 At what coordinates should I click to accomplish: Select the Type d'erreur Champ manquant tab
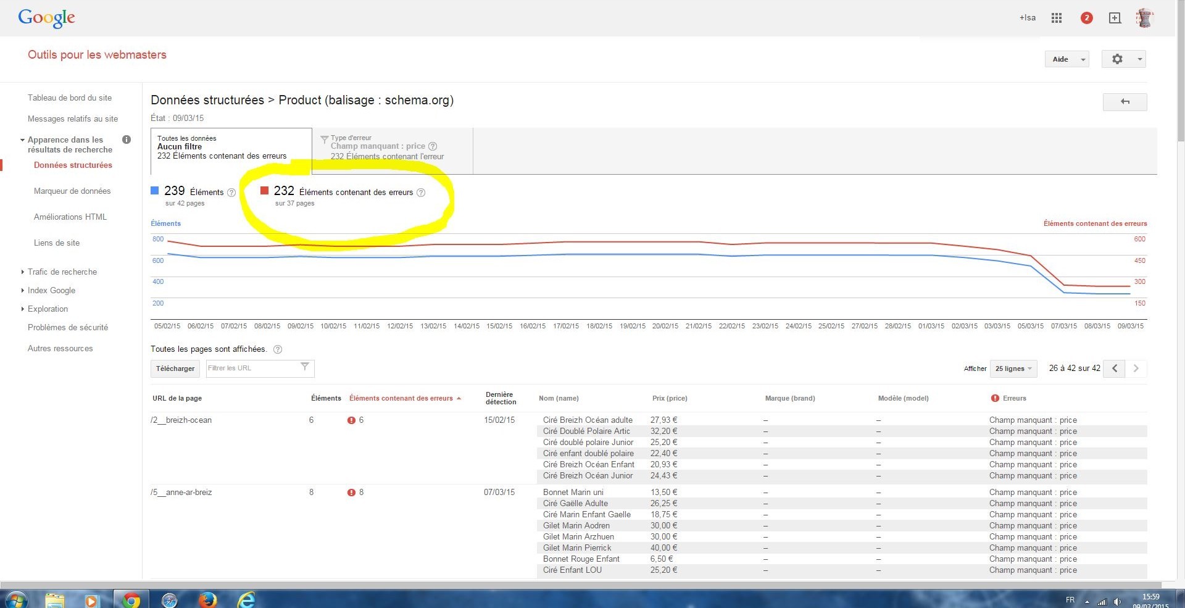click(393, 151)
